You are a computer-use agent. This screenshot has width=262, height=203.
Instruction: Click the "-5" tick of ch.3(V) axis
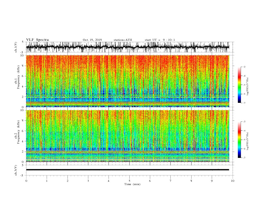click(x=22, y=175)
